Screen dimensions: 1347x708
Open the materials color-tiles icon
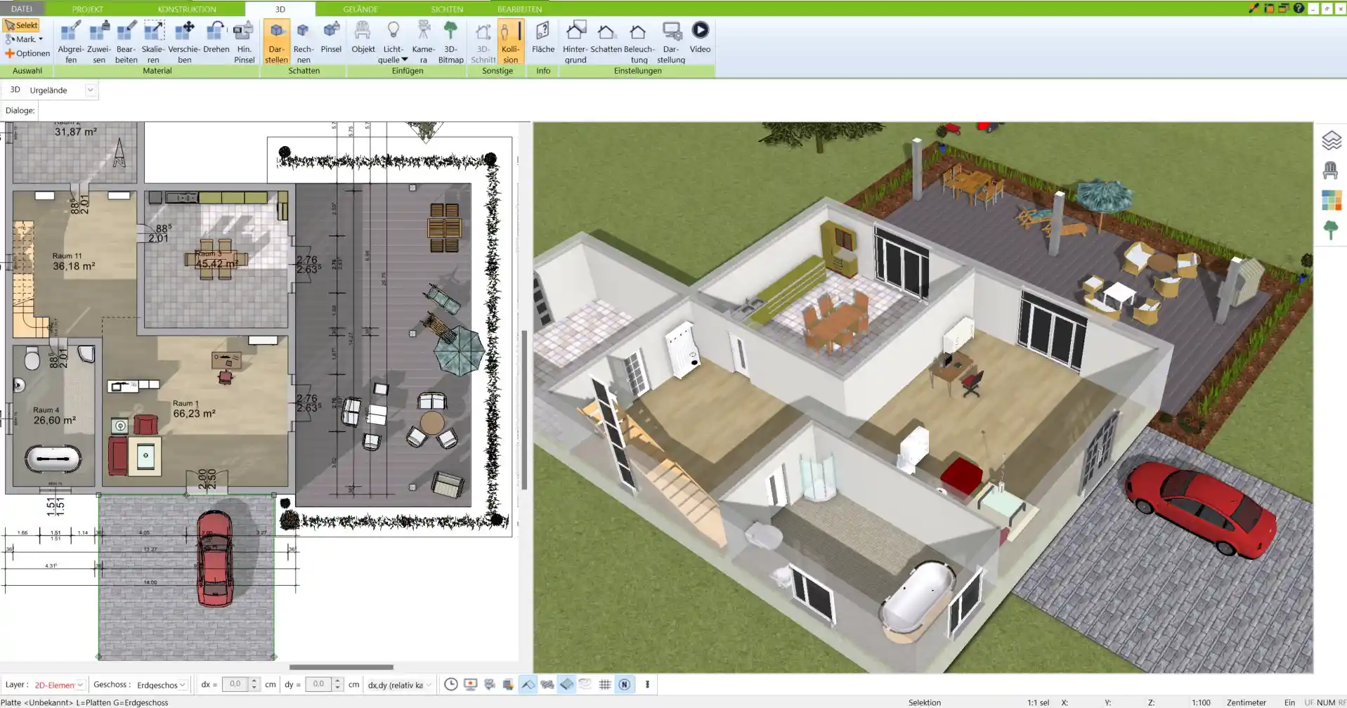tap(1331, 200)
